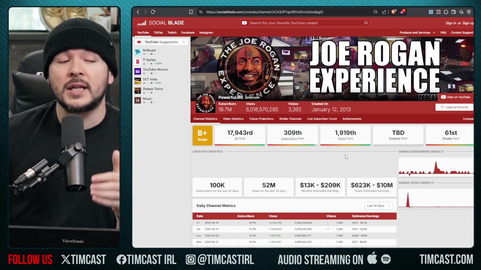The height and width of the screenshot is (270, 481).
Task: Click the Gained Subscribers weekly chart
Action: (x=436, y=167)
